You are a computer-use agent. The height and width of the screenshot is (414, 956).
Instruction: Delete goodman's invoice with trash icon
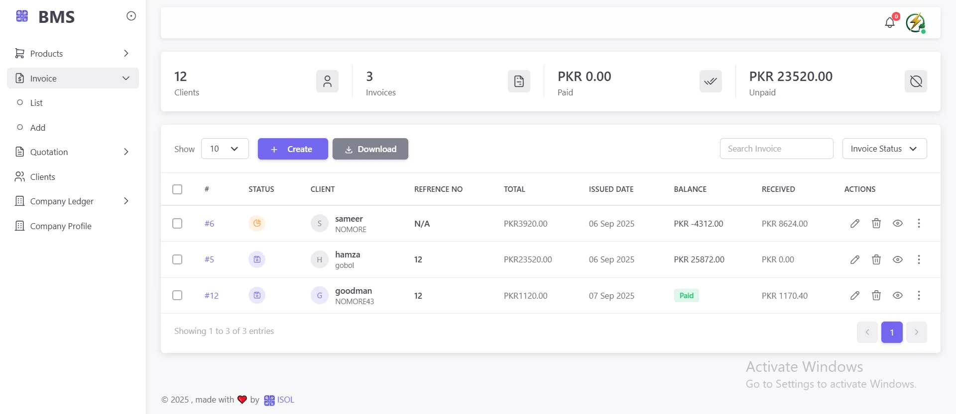(876, 296)
